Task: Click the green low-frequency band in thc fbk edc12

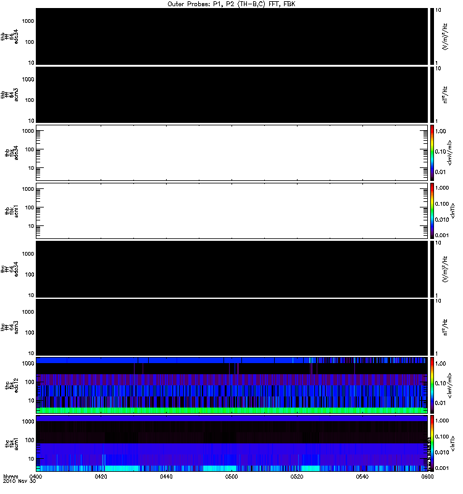Action: point(231,410)
